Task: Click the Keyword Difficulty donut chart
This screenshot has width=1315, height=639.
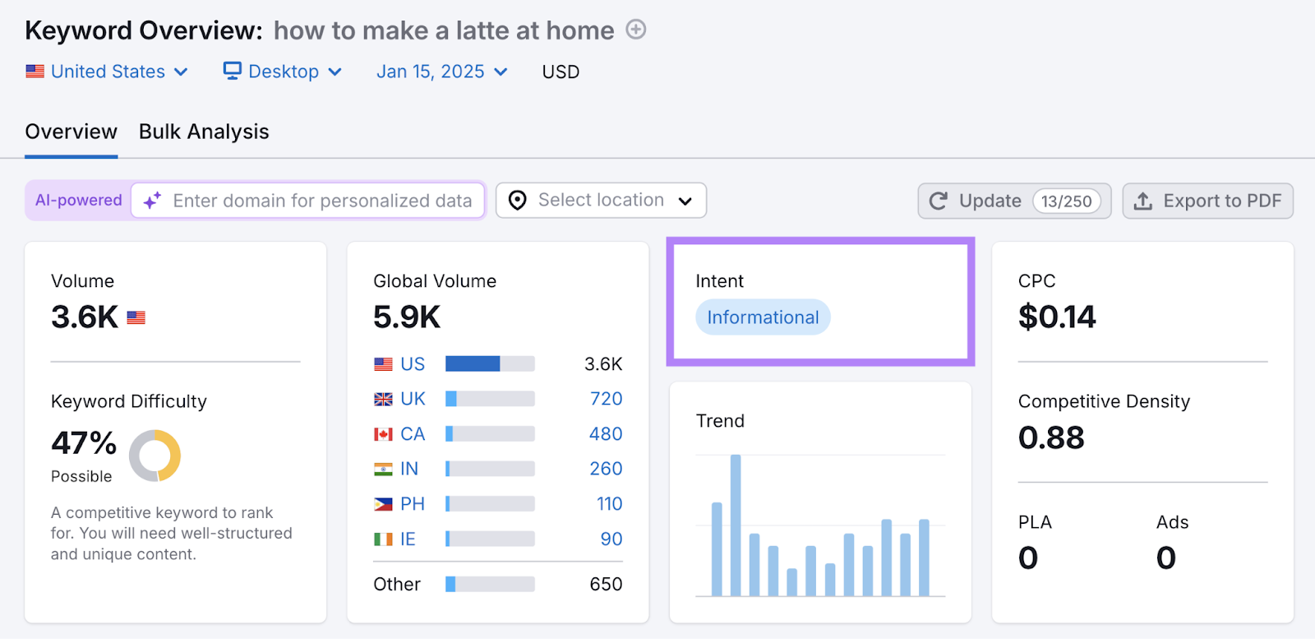Action: pos(155,456)
